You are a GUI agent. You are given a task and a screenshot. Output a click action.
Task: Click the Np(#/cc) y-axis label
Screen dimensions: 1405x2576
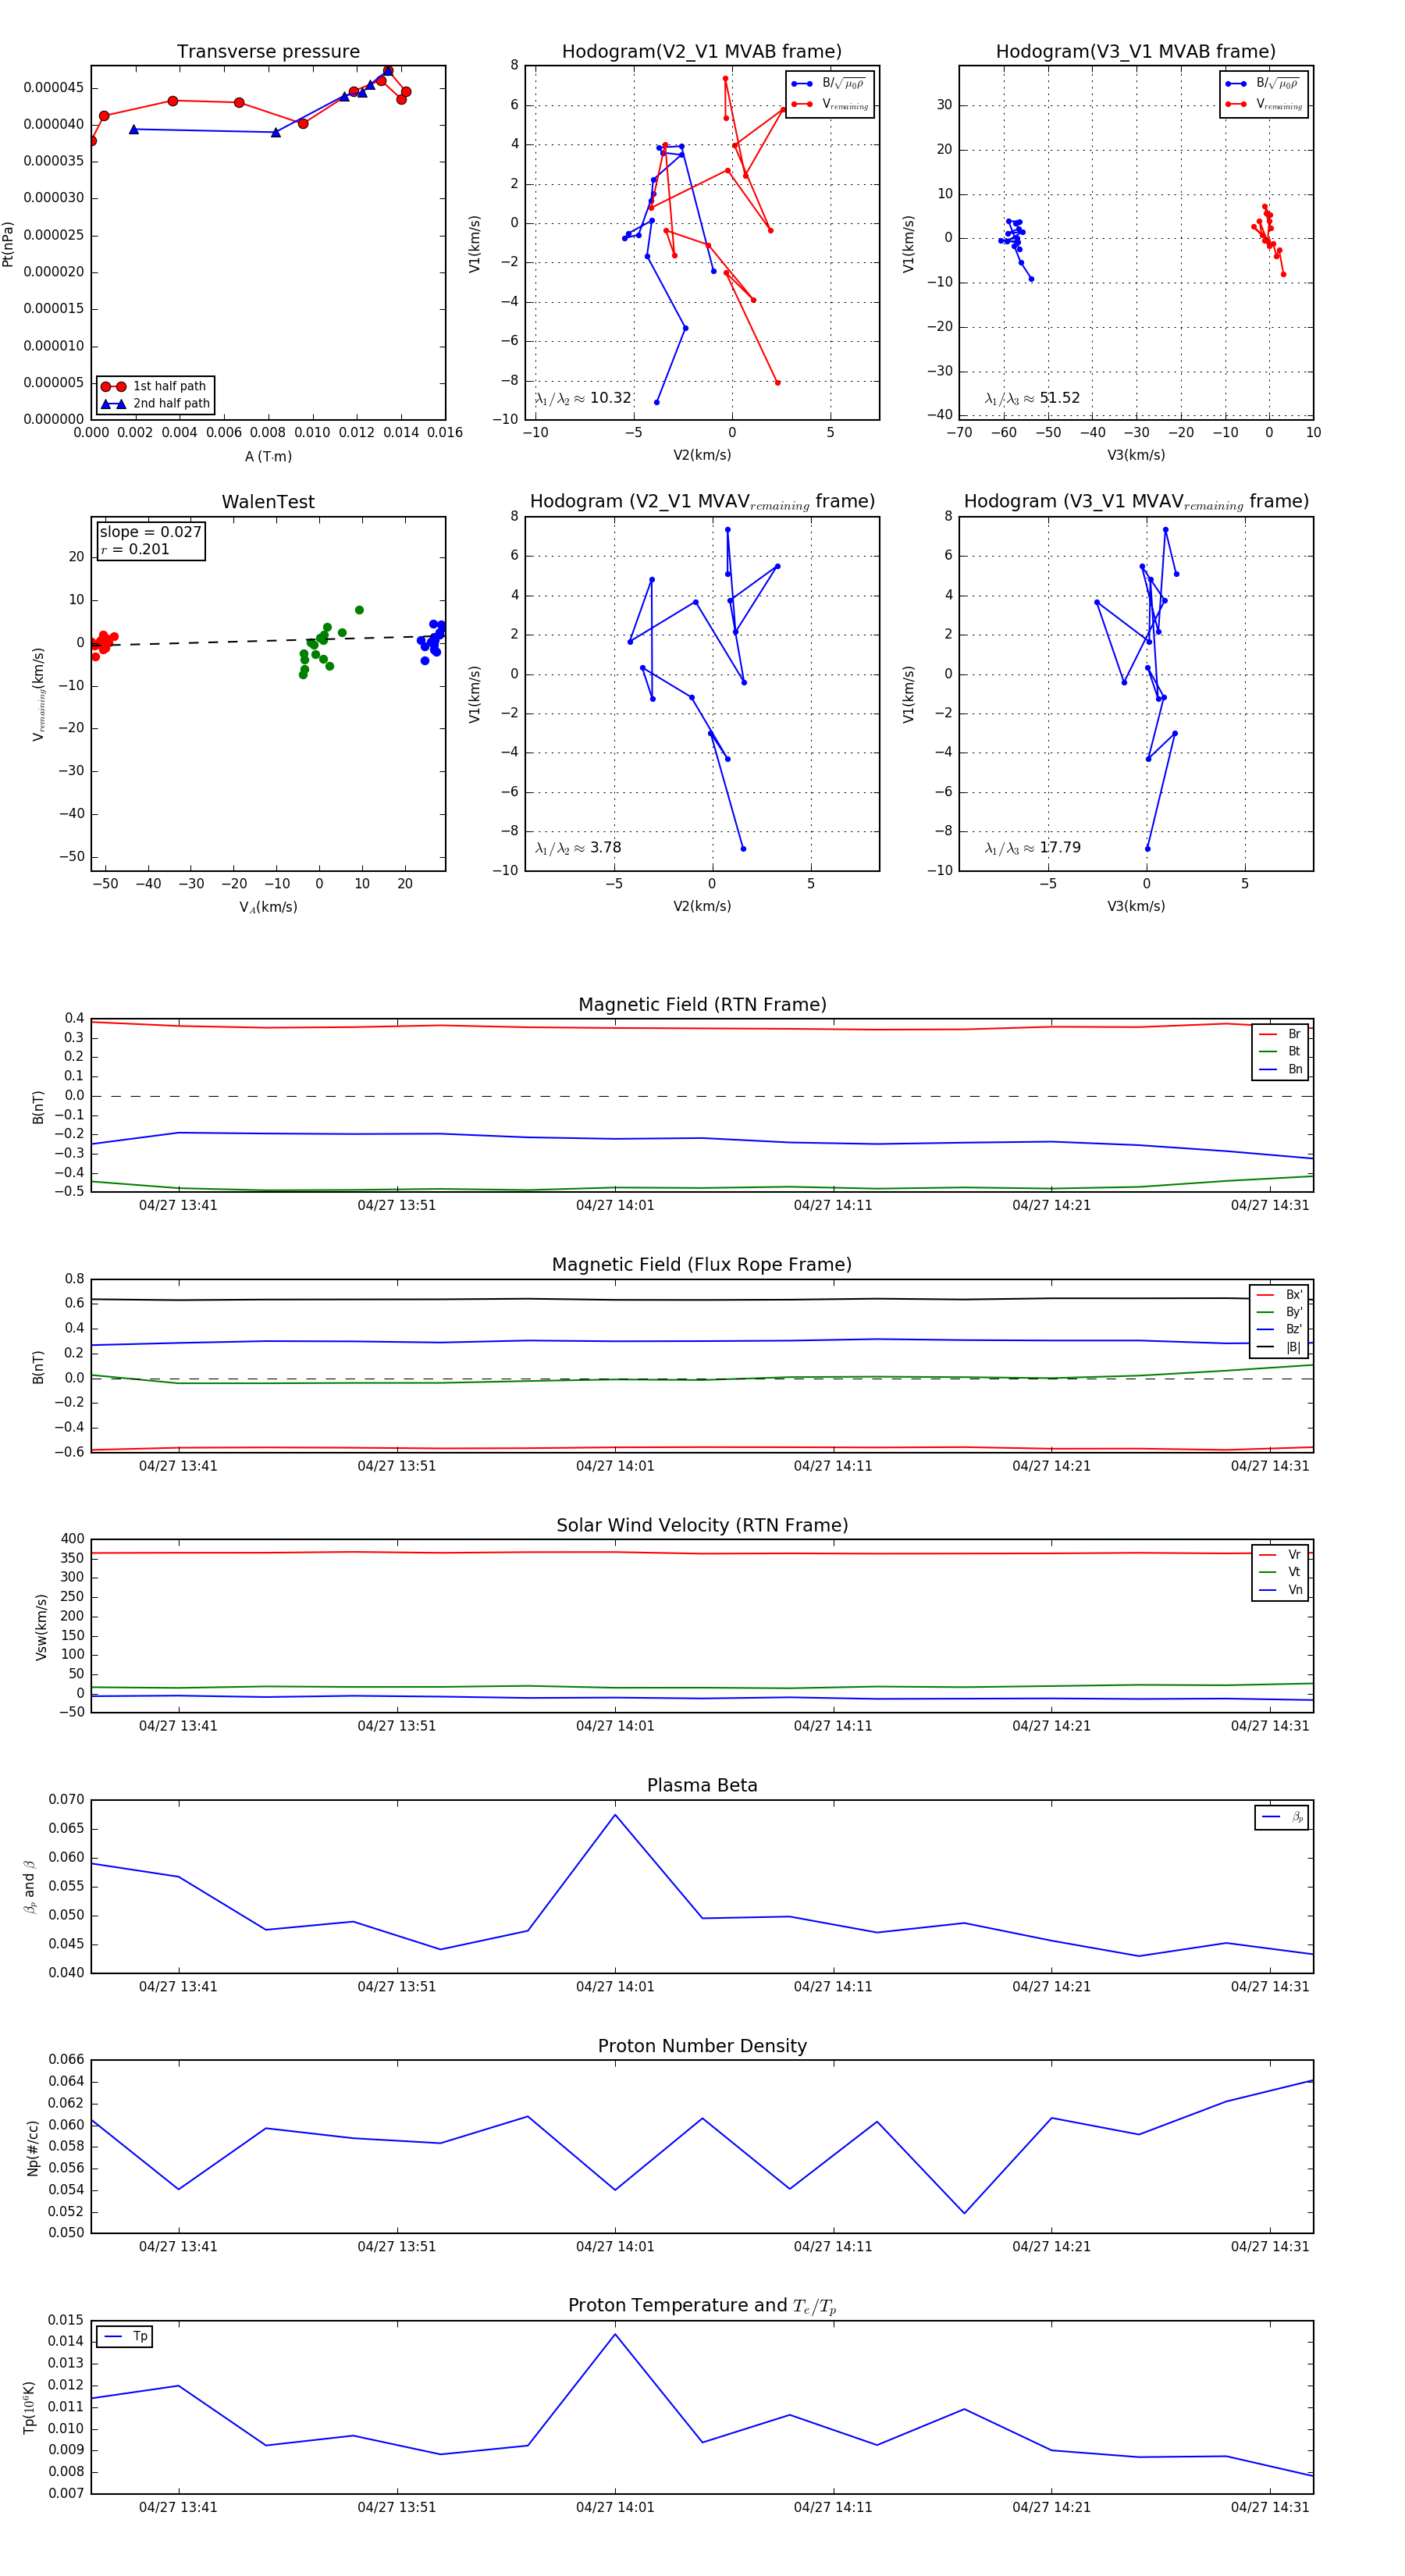pyautogui.click(x=33, y=2147)
